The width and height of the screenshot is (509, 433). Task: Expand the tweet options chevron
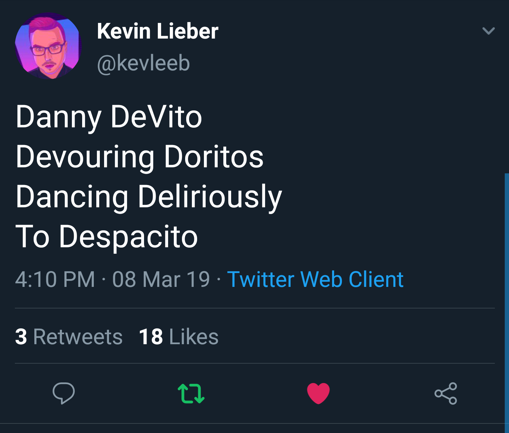[x=488, y=31]
